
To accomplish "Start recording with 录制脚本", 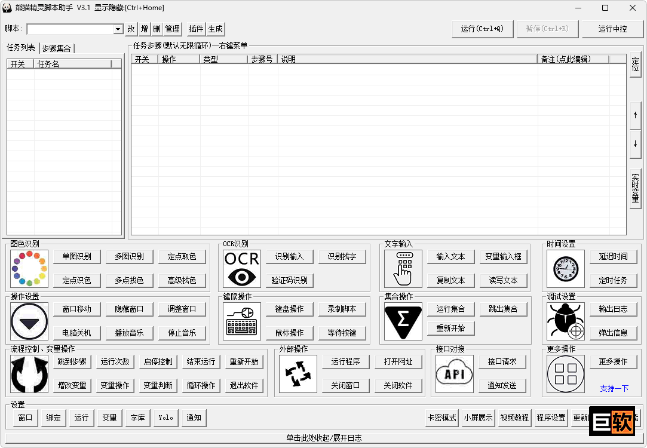I will (x=341, y=308).
